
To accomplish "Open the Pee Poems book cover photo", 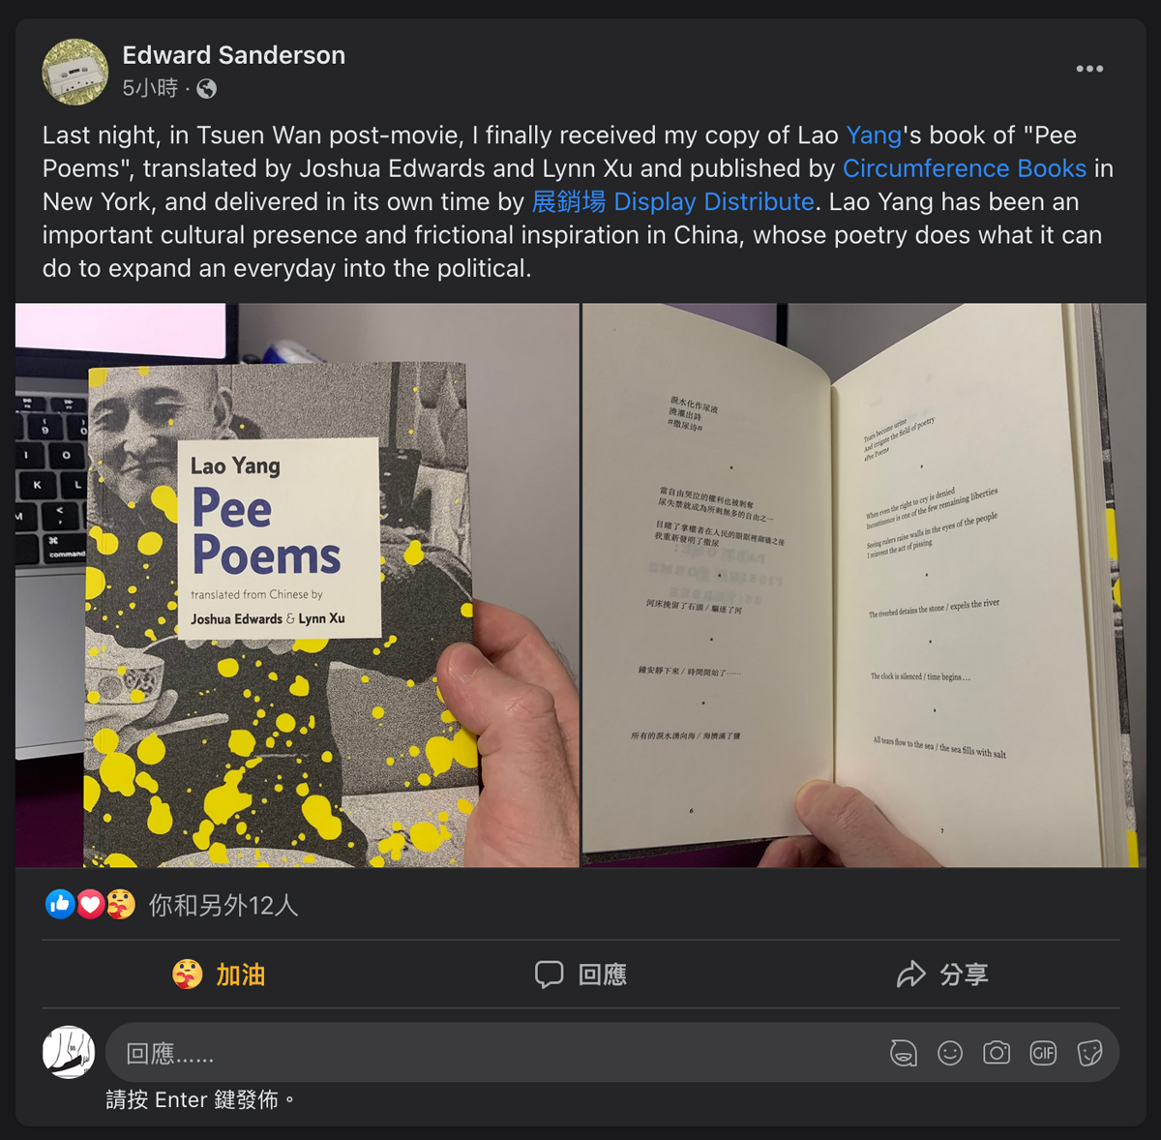I will tap(297, 585).
